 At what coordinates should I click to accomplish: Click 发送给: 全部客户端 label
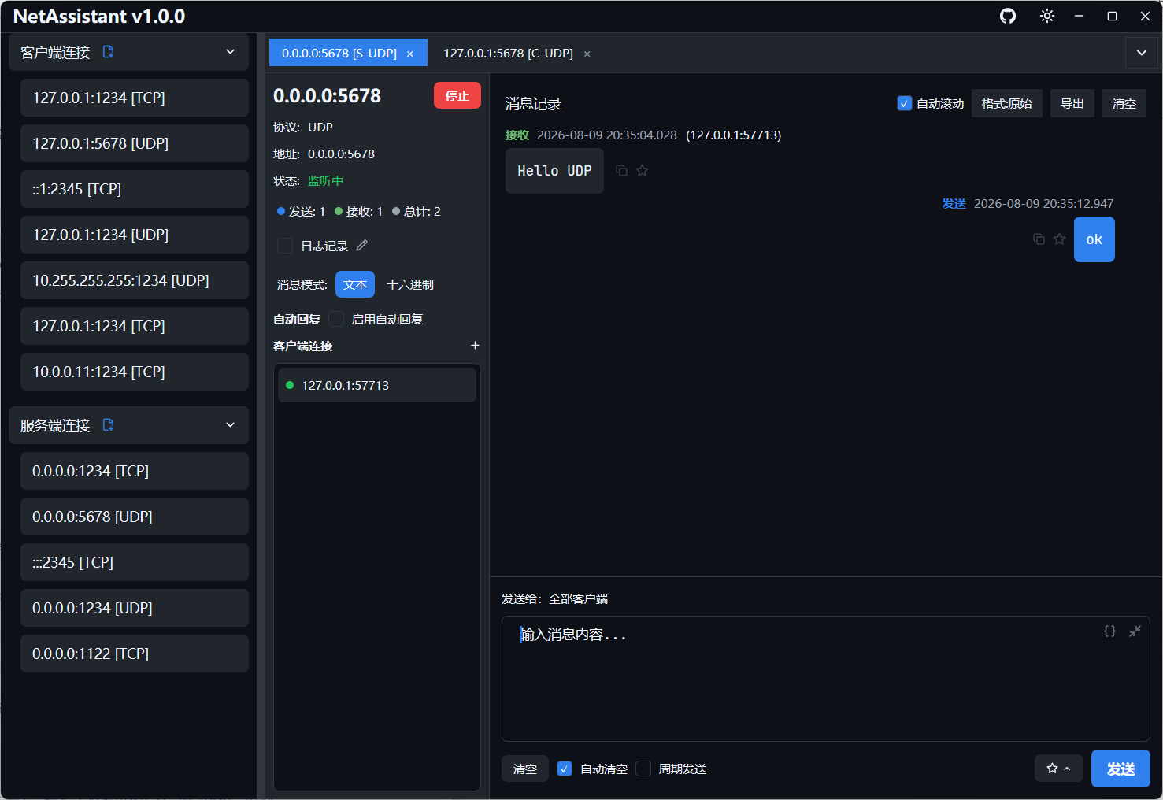554,598
